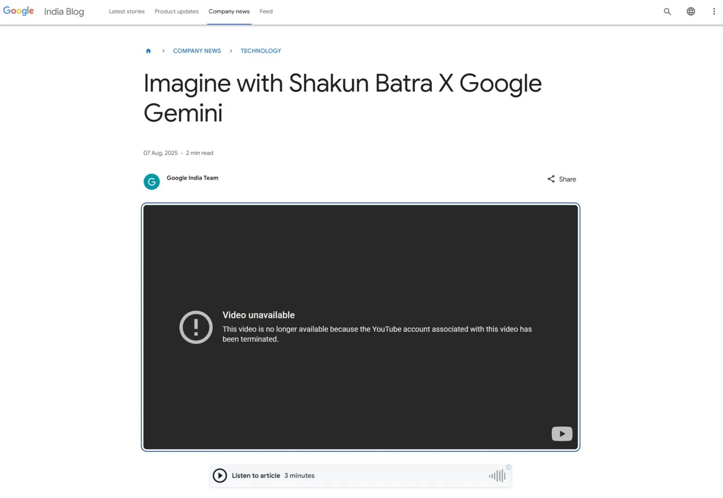The image size is (723, 498).
Task: Switch to the Company news tab
Action: click(x=229, y=12)
